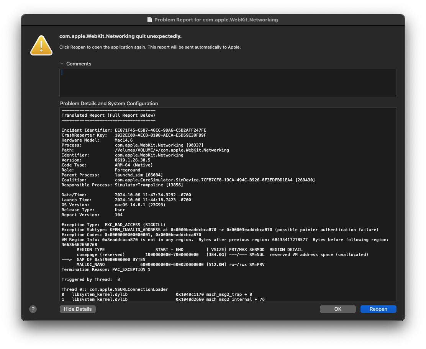426x349 pixels.
Task: Click the yellow warning triangle icon
Action: tap(41, 45)
